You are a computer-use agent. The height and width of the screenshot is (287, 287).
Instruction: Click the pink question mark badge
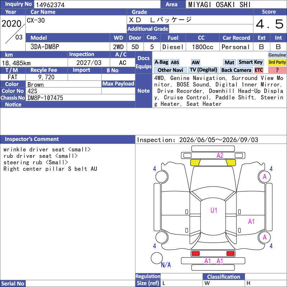click(x=277, y=70)
